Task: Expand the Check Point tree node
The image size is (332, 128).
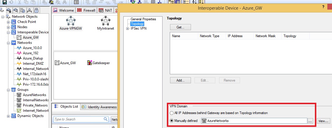Action: [x=8, y=22]
